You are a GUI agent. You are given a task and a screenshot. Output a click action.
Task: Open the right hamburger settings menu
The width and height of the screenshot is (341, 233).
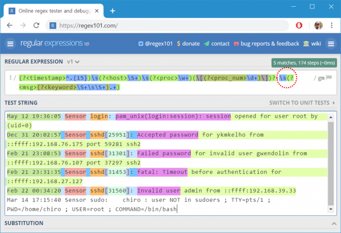pos(331,44)
